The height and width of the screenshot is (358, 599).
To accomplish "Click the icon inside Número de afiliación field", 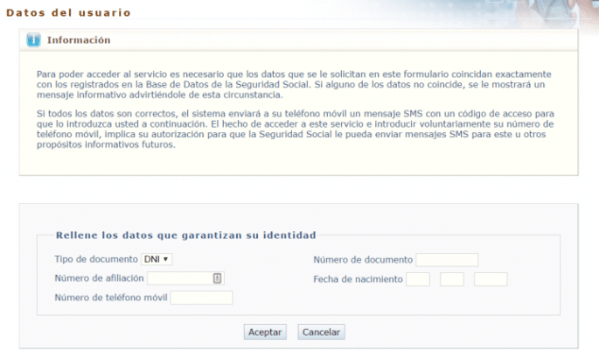I will (x=218, y=278).
